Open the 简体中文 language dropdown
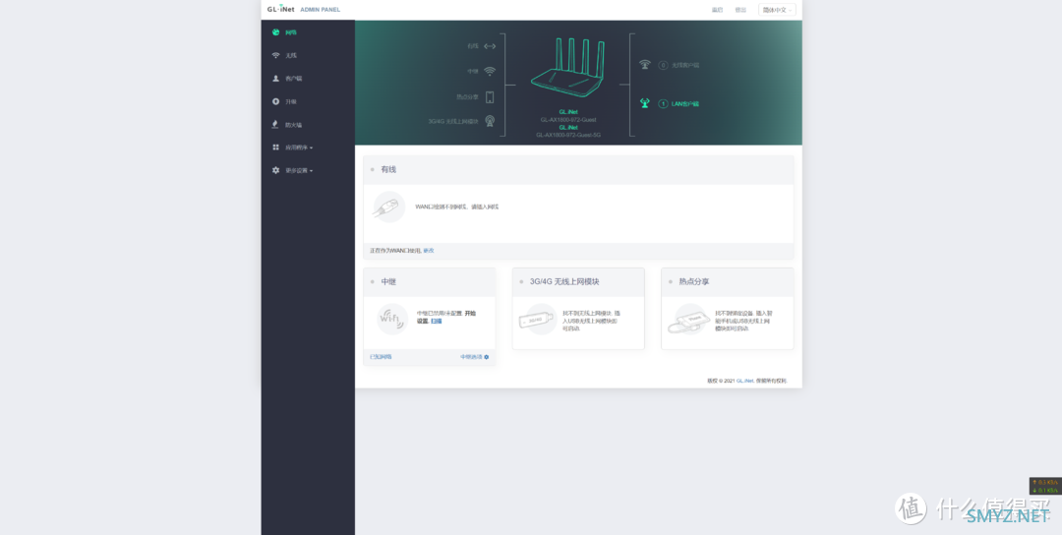The height and width of the screenshot is (535, 1062). pyautogui.click(x=777, y=10)
